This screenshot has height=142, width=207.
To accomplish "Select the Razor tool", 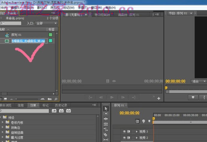I will (106, 135).
